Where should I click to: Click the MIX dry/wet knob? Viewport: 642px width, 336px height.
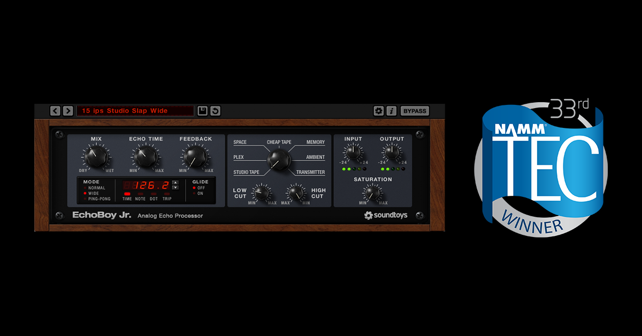click(x=96, y=156)
